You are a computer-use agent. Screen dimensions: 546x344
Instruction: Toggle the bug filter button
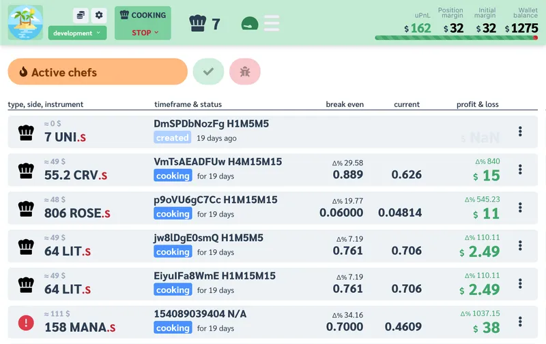click(x=245, y=72)
